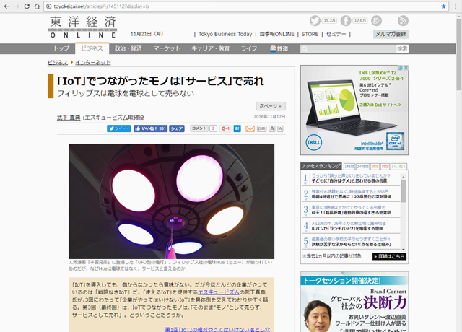The height and width of the screenshot is (332, 462).
Task: Click the Google+ share button under byline
Action: 226,128
